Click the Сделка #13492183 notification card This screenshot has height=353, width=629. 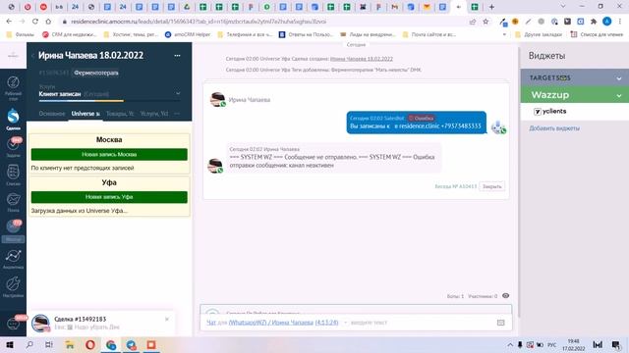click(102, 323)
